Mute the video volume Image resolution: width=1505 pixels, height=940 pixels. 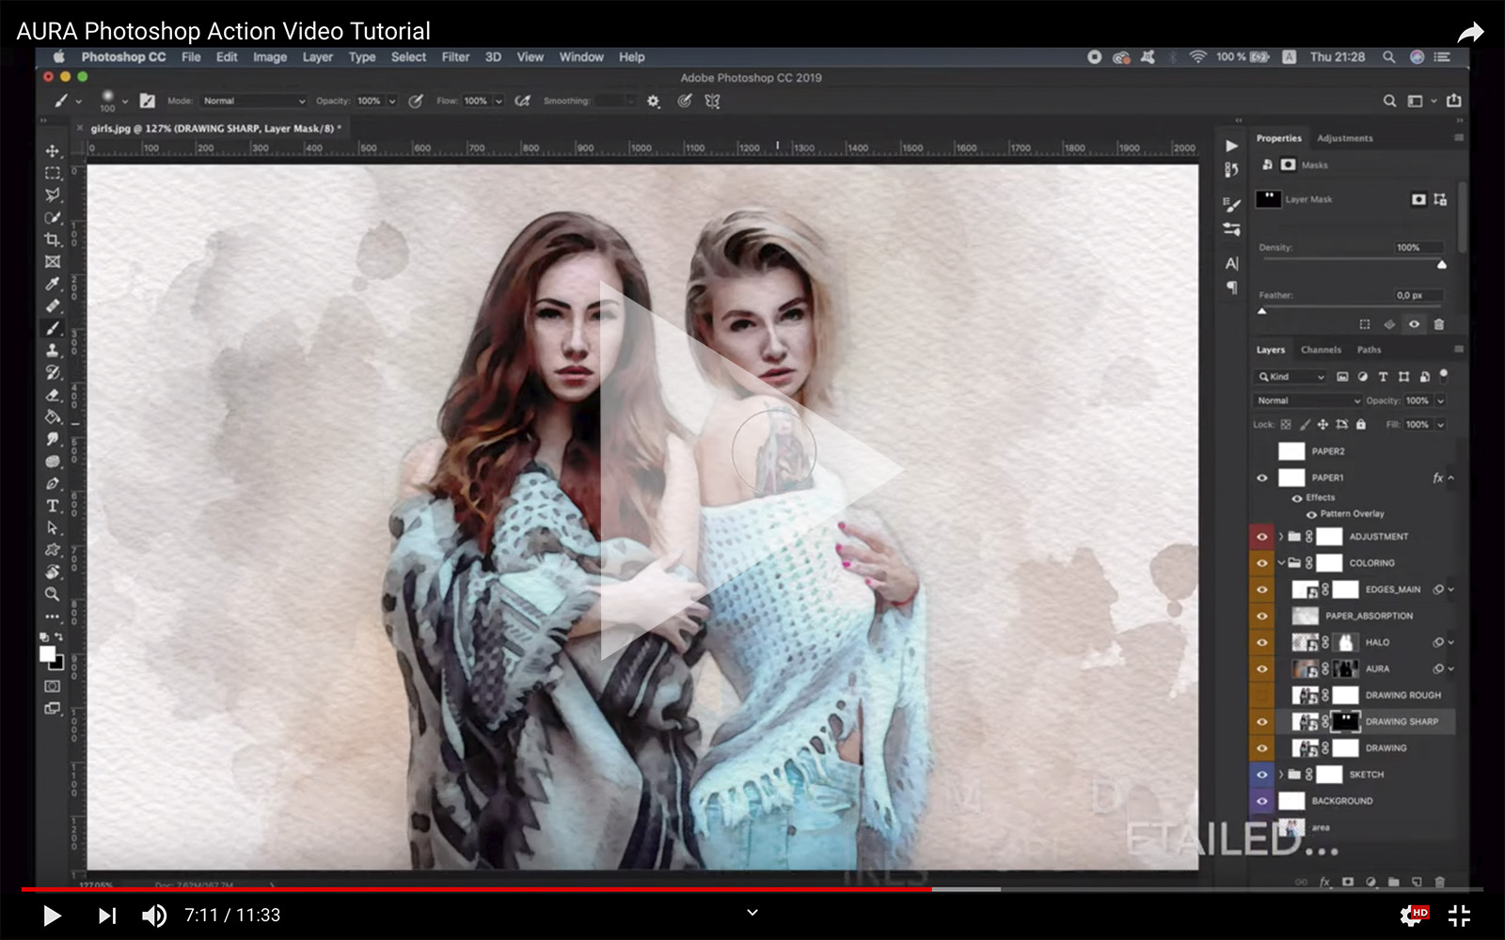[x=154, y=916]
